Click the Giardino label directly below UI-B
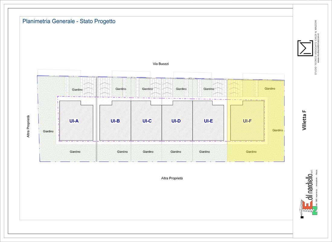Image resolution: width=332 pixels, height=242 pixels. click(122, 151)
